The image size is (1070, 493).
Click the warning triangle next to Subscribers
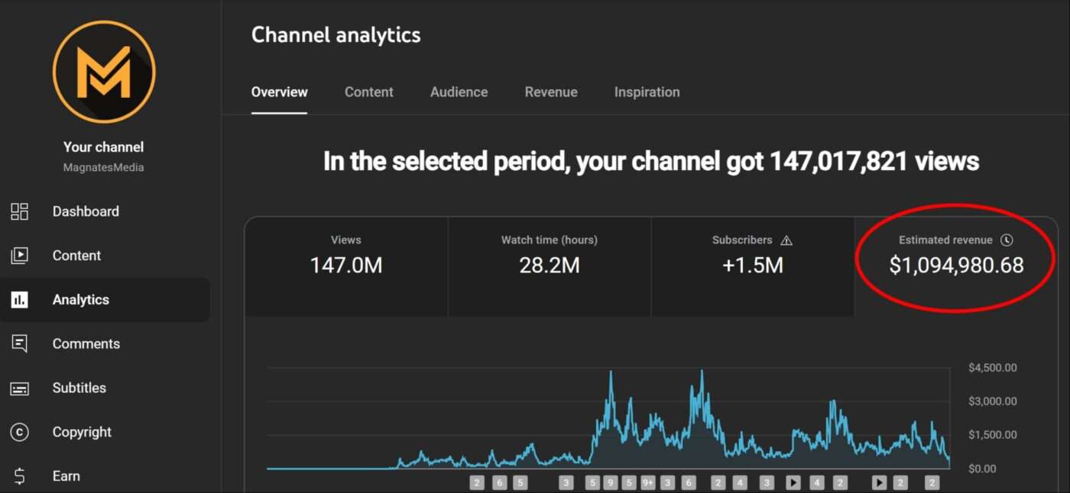787,240
